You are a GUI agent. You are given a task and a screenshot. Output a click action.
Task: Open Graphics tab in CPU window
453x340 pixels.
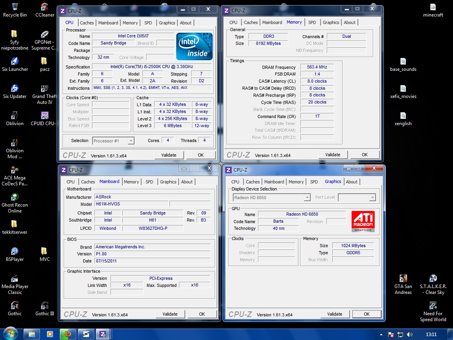pos(167,23)
